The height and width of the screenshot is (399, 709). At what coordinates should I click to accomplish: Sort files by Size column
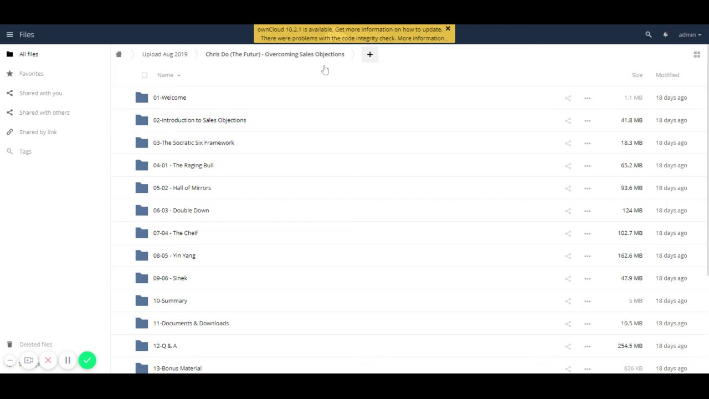tap(637, 75)
